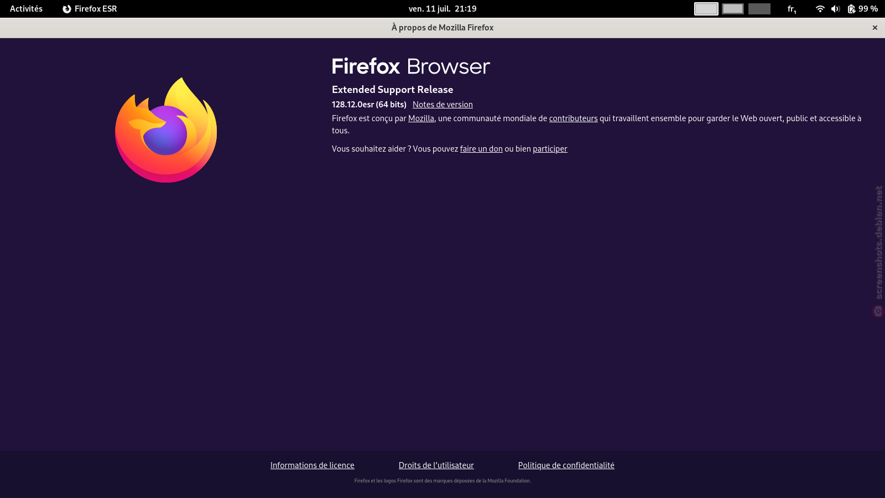Switch to the third workspace thumbnail
Image resolution: width=885 pixels, height=498 pixels.
click(x=759, y=9)
